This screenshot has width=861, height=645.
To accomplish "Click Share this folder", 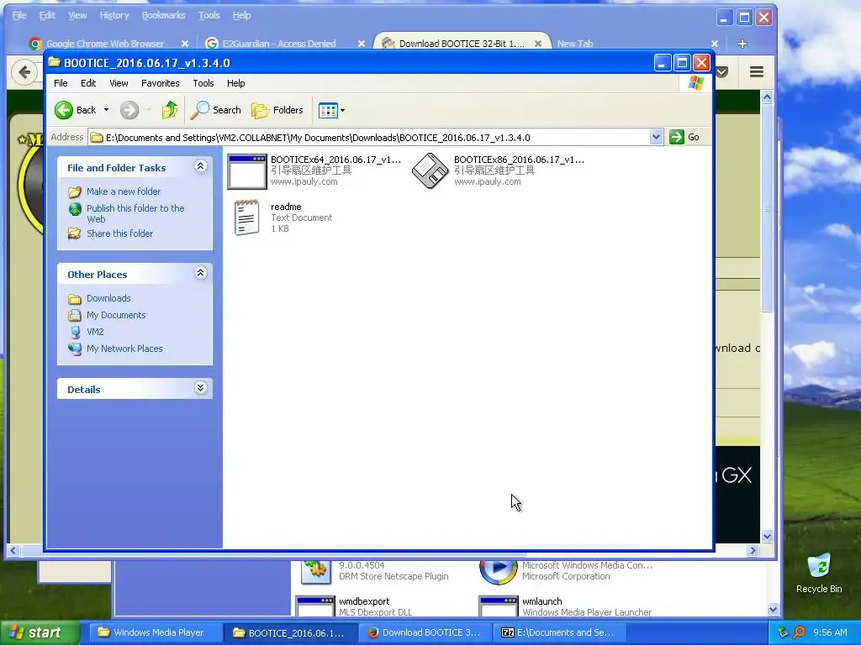I will tap(119, 233).
